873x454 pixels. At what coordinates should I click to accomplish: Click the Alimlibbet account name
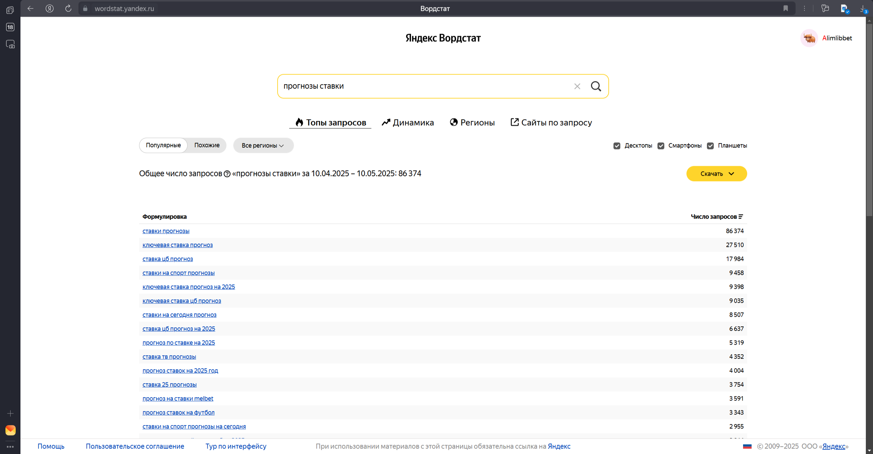(x=837, y=38)
